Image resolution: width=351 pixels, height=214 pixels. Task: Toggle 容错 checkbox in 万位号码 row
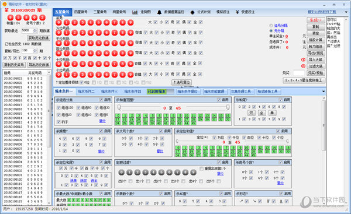click(x=146, y=33)
